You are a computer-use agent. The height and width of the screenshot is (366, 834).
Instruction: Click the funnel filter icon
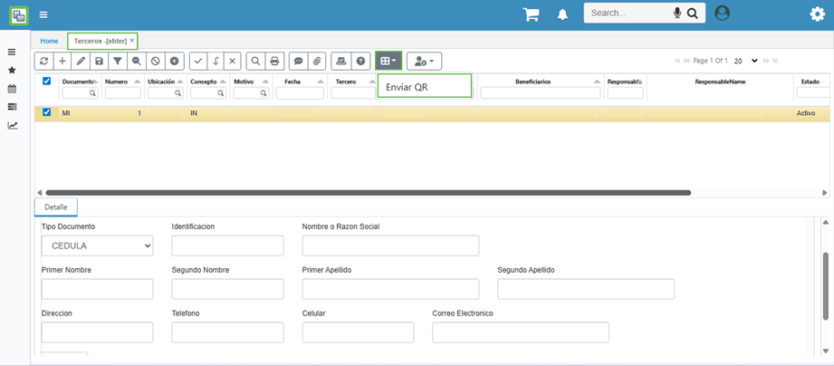(x=118, y=61)
